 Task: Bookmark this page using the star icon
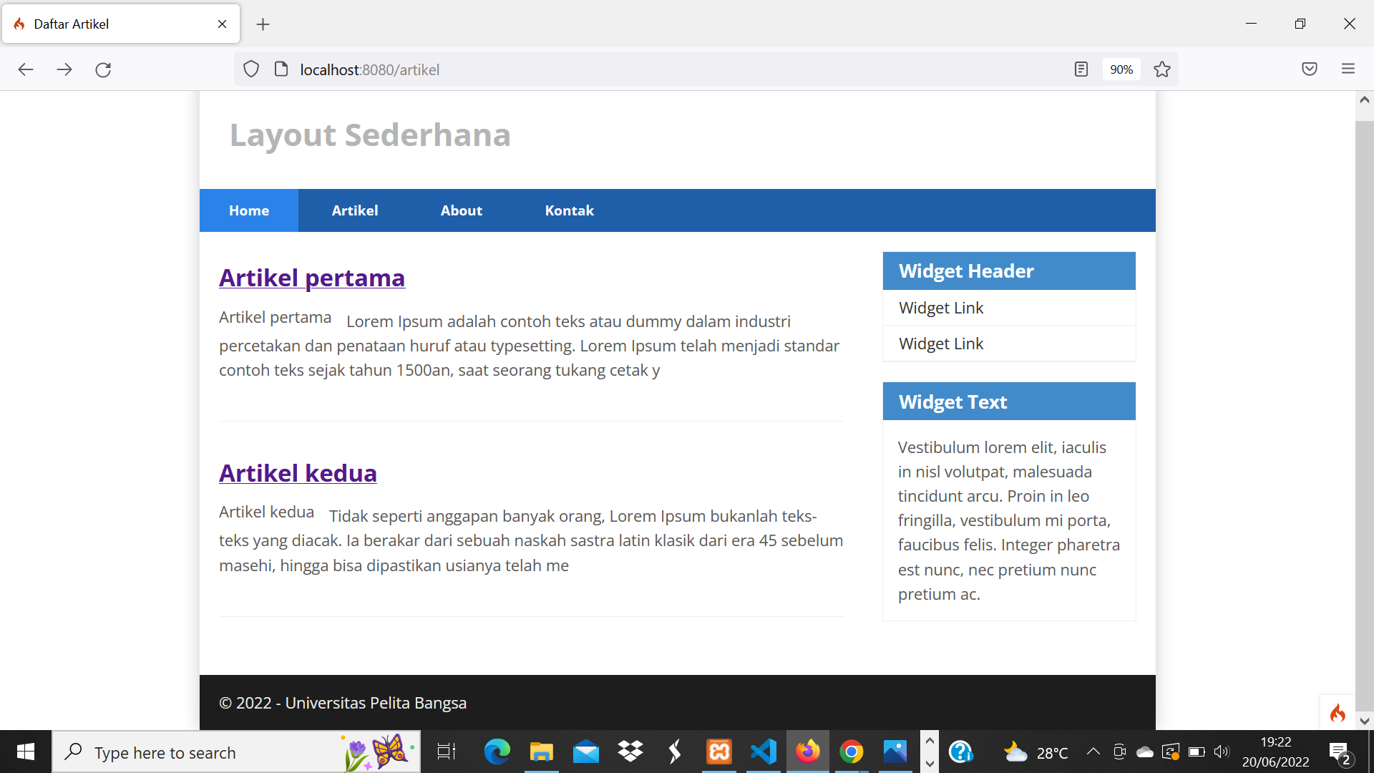(1161, 69)
